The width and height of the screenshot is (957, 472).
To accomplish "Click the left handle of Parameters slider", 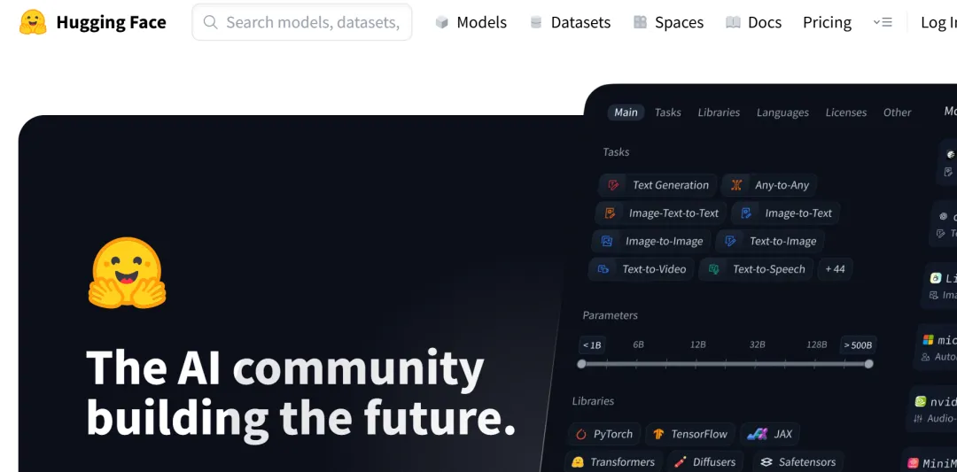I will [x=581, y=364].
